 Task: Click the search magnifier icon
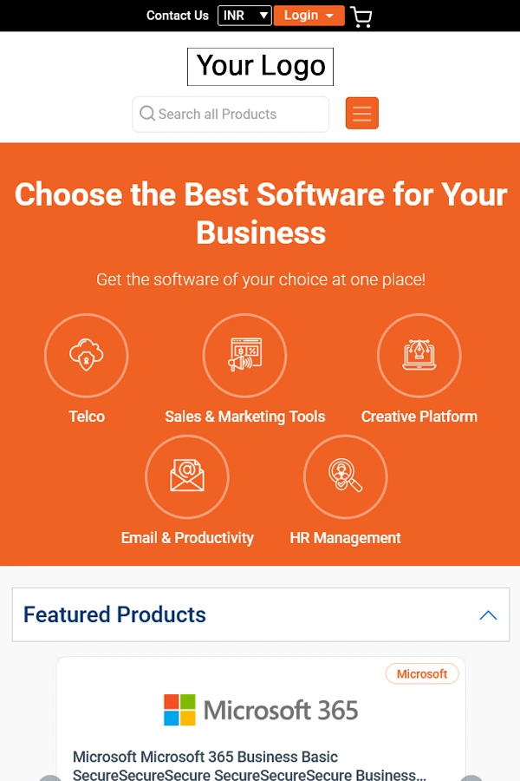pos(146,114)
